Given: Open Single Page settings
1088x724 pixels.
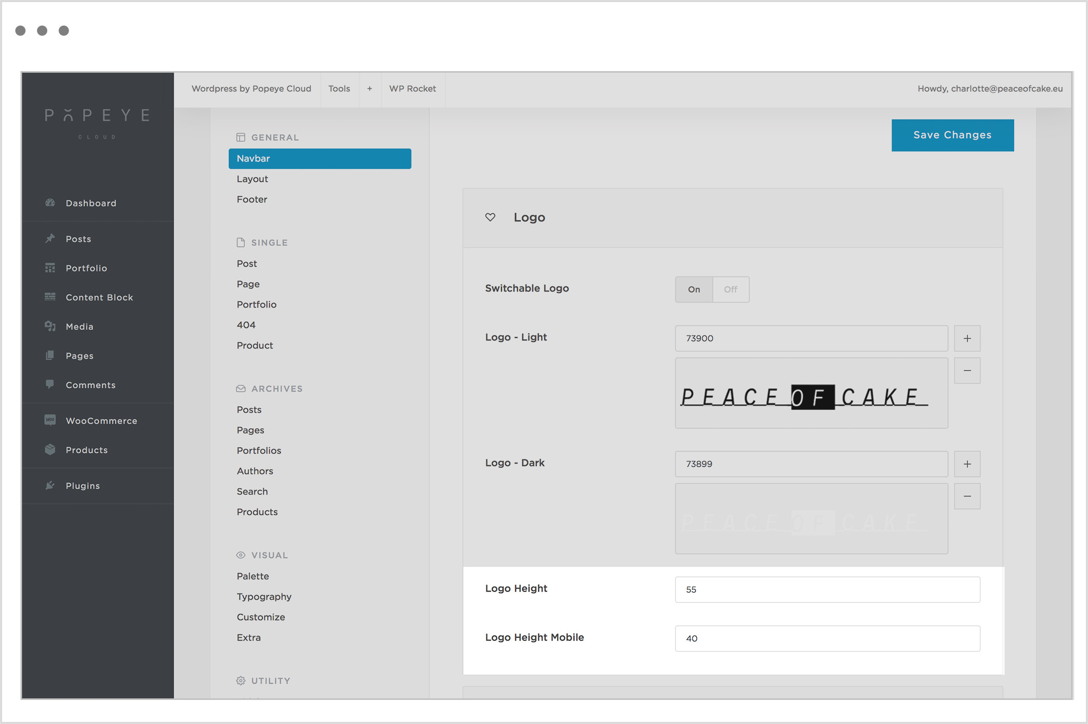Looking at the screenshot, I should [248, 284].
